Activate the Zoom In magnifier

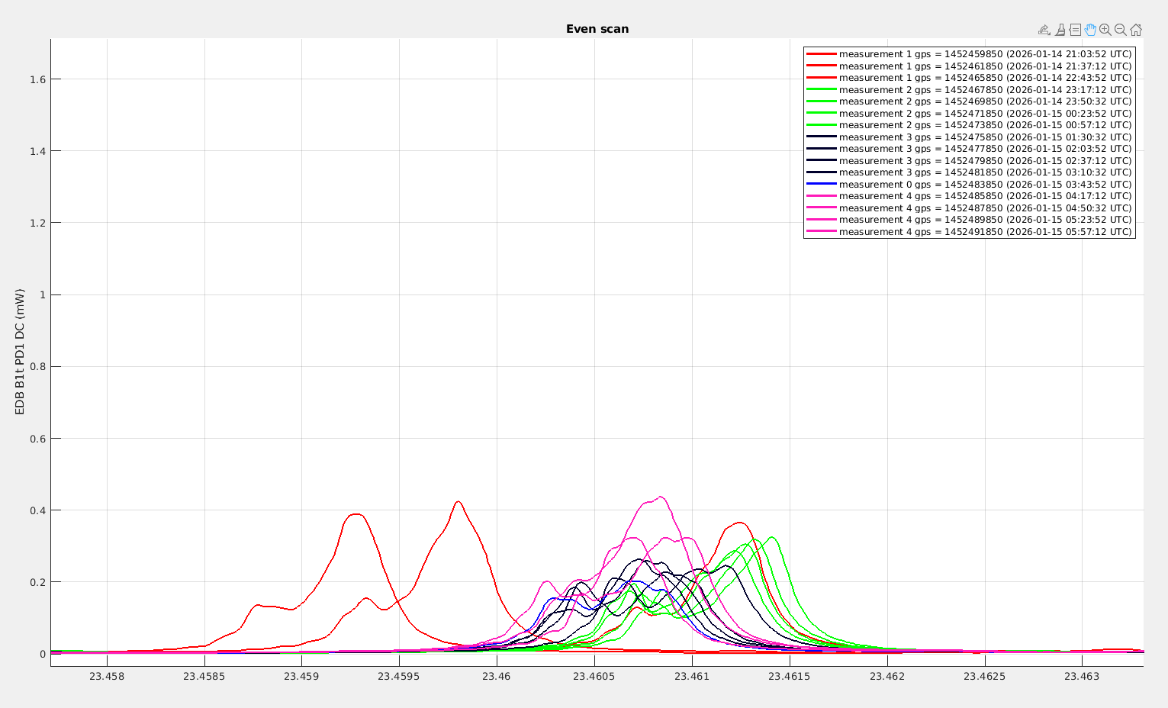coord(1105,30)
